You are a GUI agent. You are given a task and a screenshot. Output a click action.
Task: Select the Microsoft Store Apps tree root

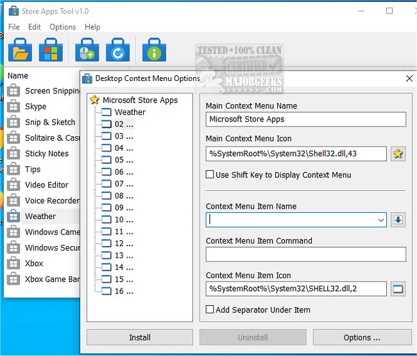click(x=140, y=100)
